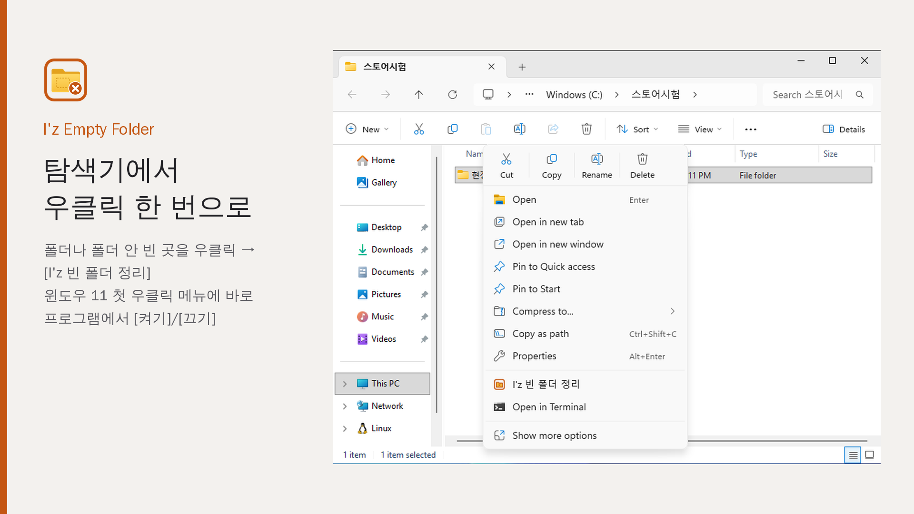The width and height of the screenshot is (914, 514).
Task: Select Copy as path menu item
Action: 585,334
